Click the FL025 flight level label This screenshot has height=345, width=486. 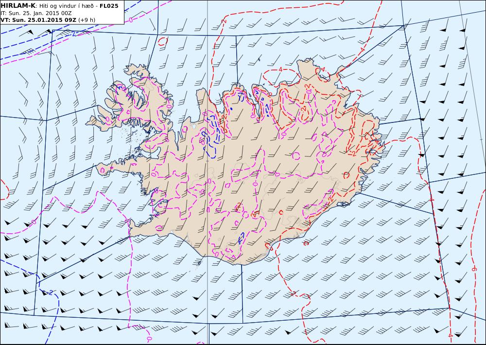click(109, 6)
